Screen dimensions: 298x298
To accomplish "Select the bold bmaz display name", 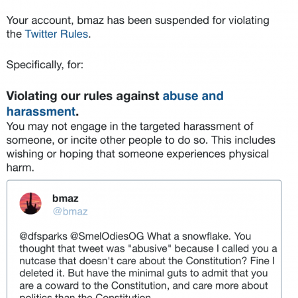I will click(66, 199).
